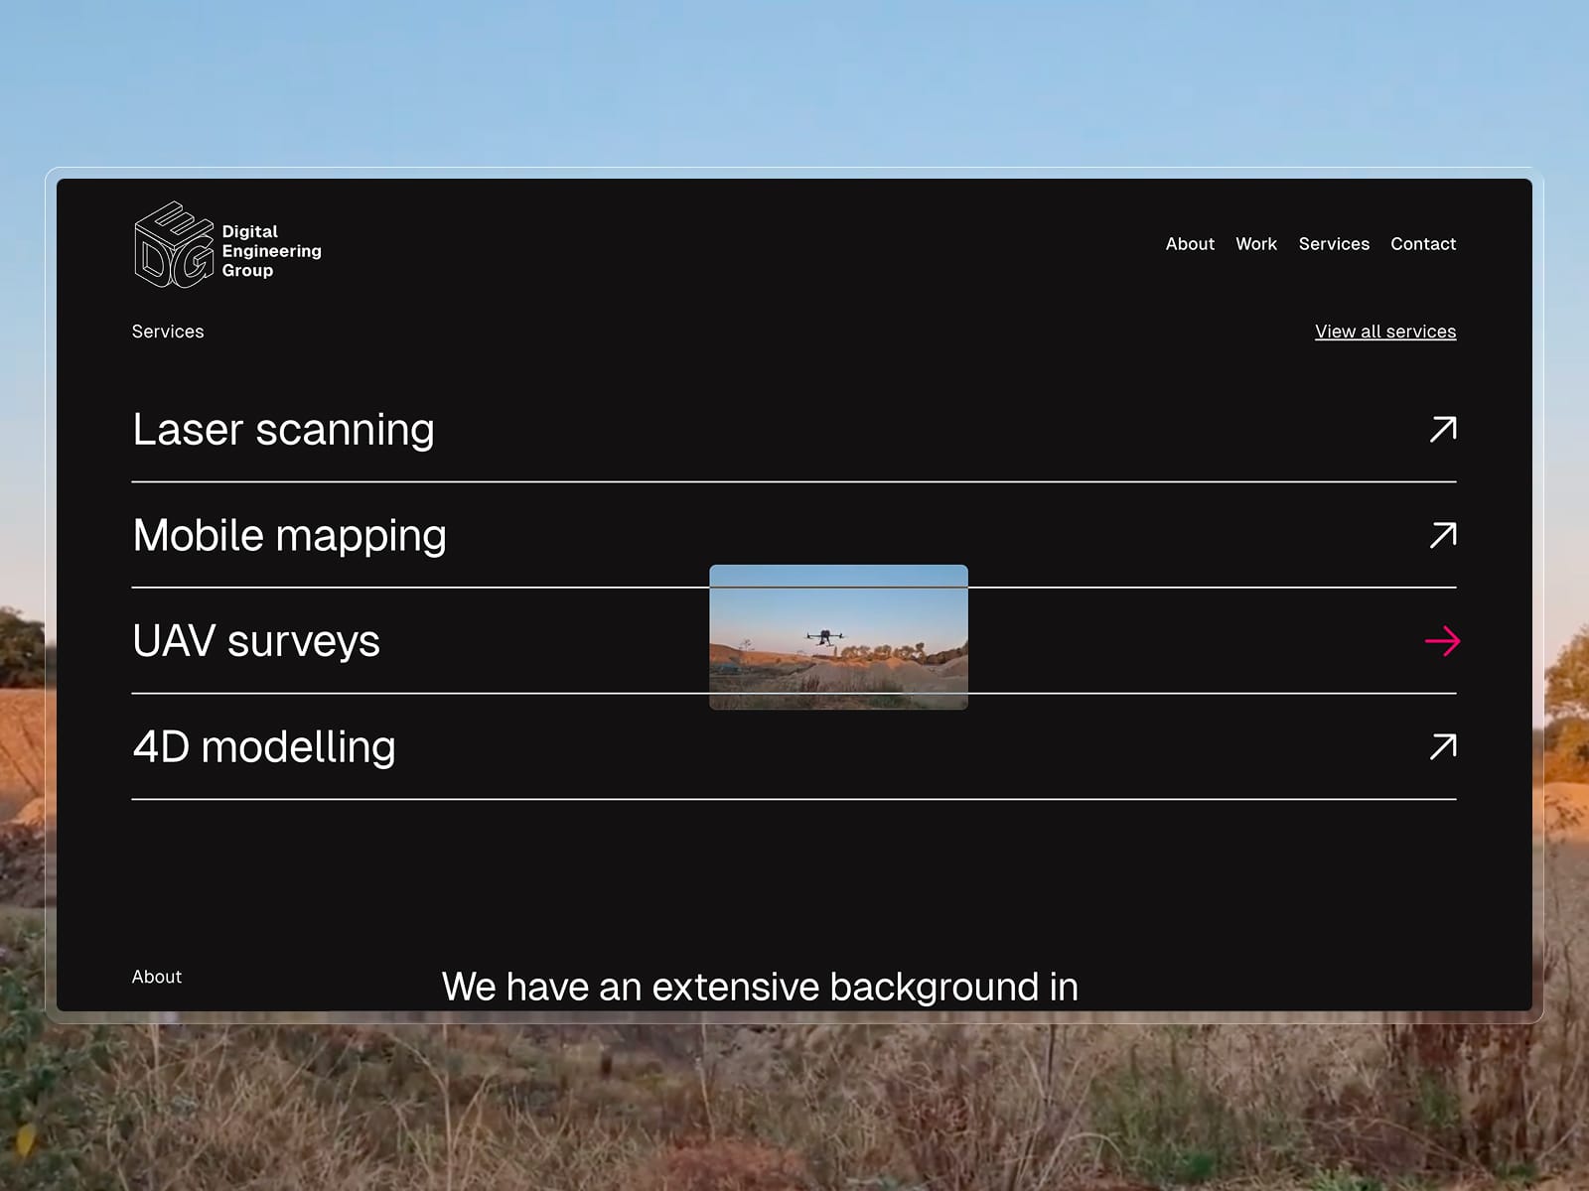Open the Laser scanning service title

click(284, 430)
